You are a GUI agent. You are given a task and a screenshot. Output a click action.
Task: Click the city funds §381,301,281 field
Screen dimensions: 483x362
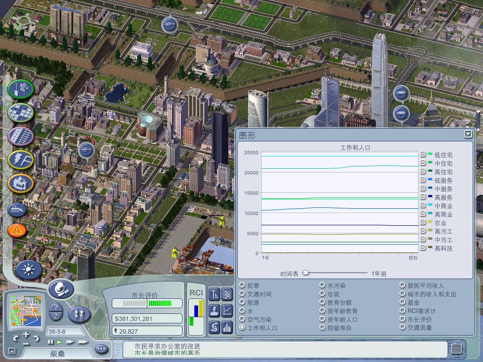[x=147, y=319]
